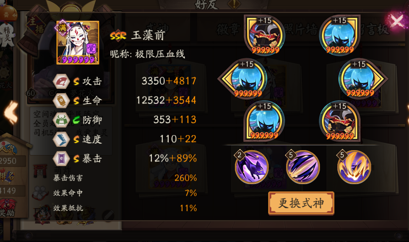
Task: Open the top-right blue +15 soul slot
Action: pyautogui.click(x=339, y=35)
